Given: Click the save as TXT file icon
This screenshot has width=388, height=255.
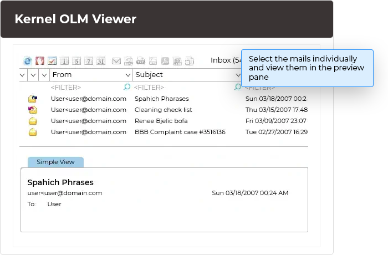Looking at the screenshot, I should (x=141, y=61).
